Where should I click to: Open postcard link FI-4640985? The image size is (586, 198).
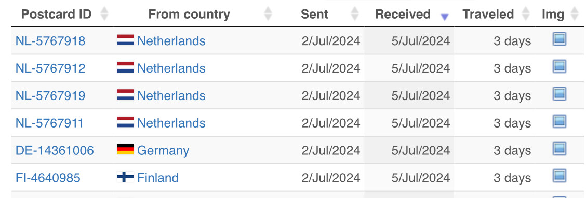[48, 177]
